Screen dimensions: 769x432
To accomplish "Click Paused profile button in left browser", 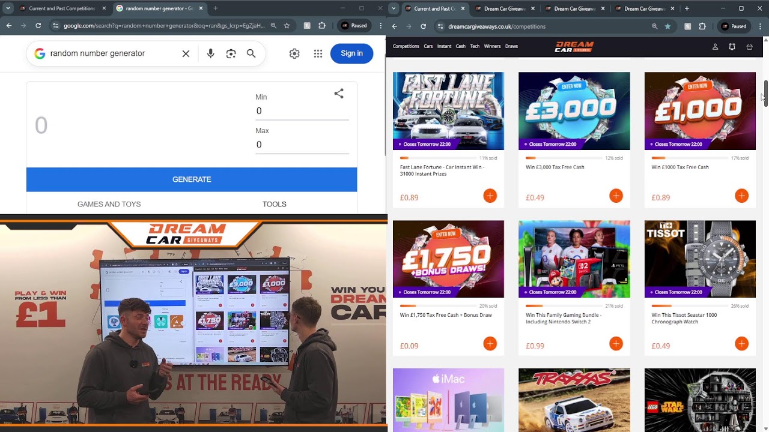I will [x=354, y=26].
